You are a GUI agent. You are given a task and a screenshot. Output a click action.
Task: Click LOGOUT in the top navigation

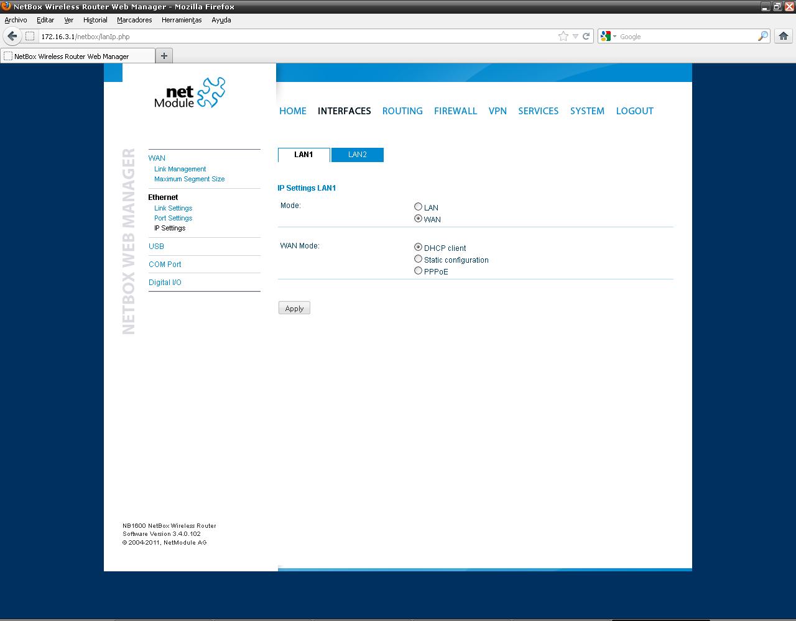pos(635,111)
